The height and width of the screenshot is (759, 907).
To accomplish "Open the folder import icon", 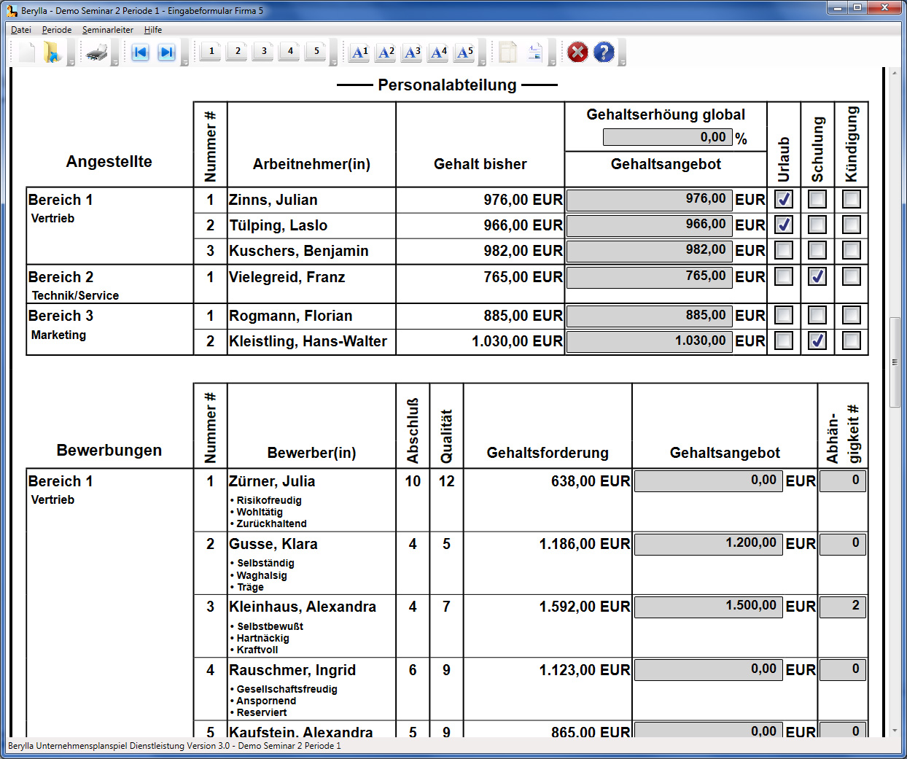I will (51, 52).
